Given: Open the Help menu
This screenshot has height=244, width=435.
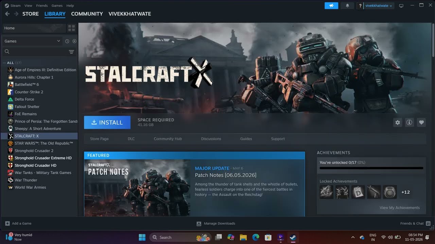Looking at the screenshot, I should 70,6.
